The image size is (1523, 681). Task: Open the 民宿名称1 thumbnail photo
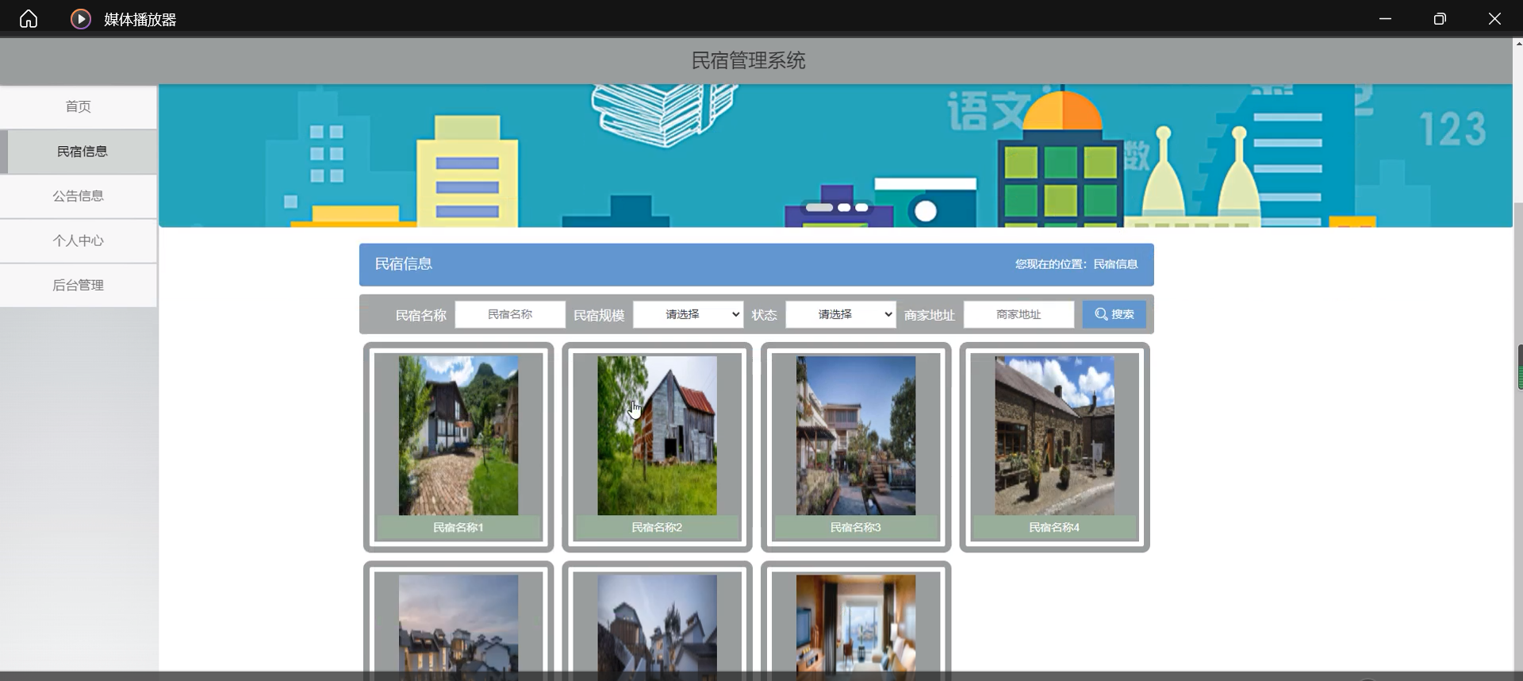point(458,435)
